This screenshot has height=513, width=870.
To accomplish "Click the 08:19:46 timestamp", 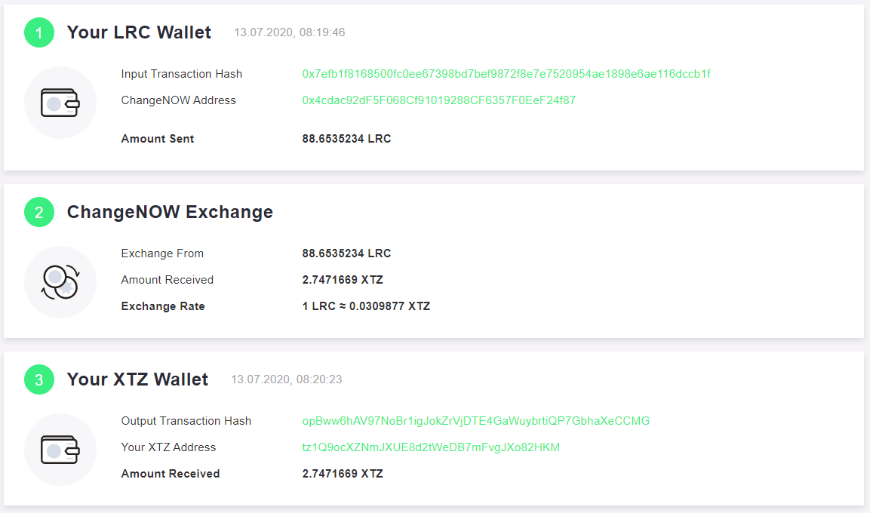I will [x=289, y=32].
